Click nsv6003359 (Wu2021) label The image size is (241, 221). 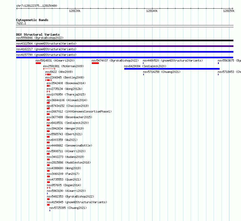click(x=62, y=140)
